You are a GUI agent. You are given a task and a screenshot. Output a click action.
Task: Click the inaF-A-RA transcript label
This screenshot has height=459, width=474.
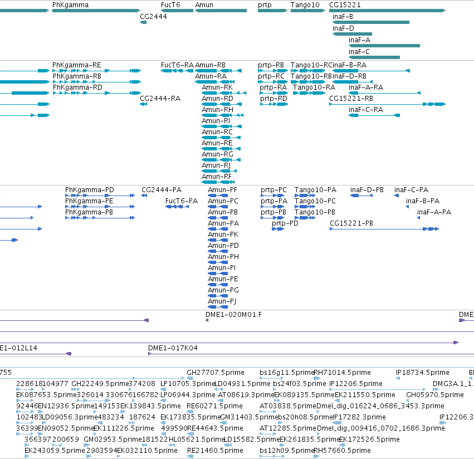coord(366,87)
